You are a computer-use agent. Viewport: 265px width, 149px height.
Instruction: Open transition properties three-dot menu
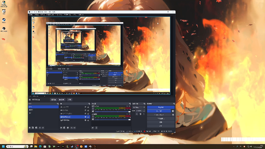[x=144, y=114]
